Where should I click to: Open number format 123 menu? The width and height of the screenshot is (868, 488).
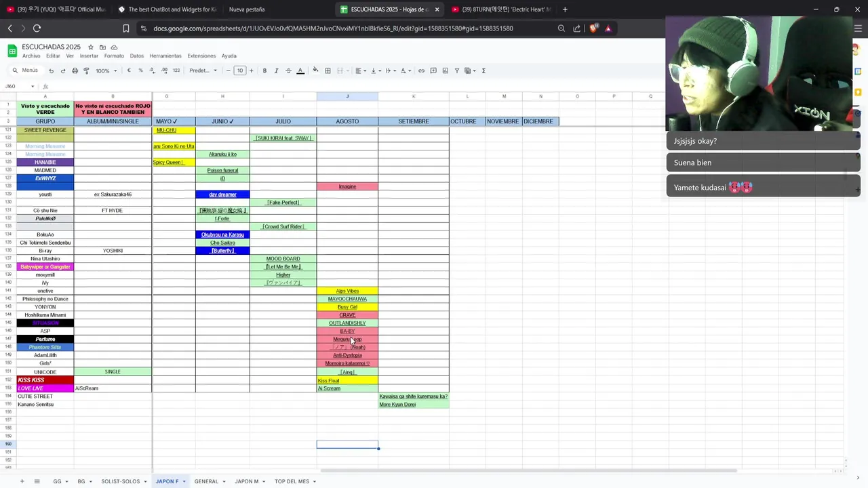click(176, 70)
